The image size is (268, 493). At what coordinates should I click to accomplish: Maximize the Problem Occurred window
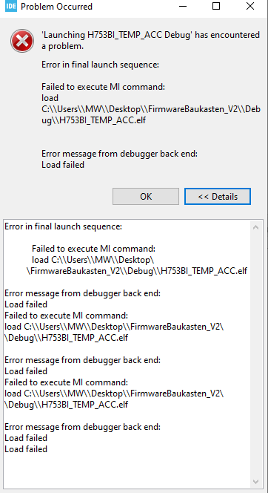(x=216, y=6)
